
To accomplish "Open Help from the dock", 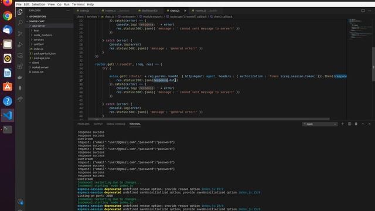I will coord(8,101).
